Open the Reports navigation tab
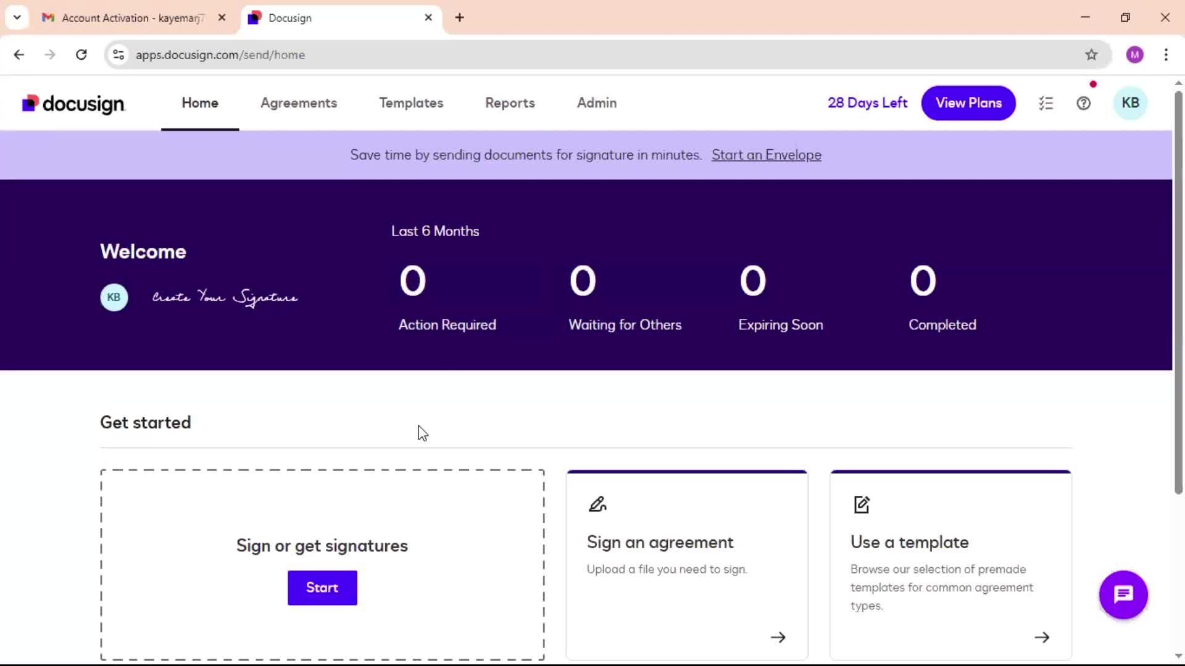 pyautogui.click(x=510, y=103)
